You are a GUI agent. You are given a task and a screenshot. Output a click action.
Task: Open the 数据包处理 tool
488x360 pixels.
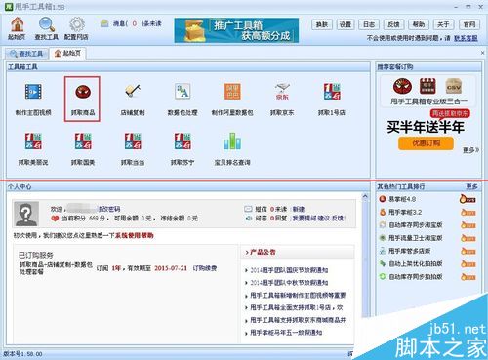tap(183, 100)
